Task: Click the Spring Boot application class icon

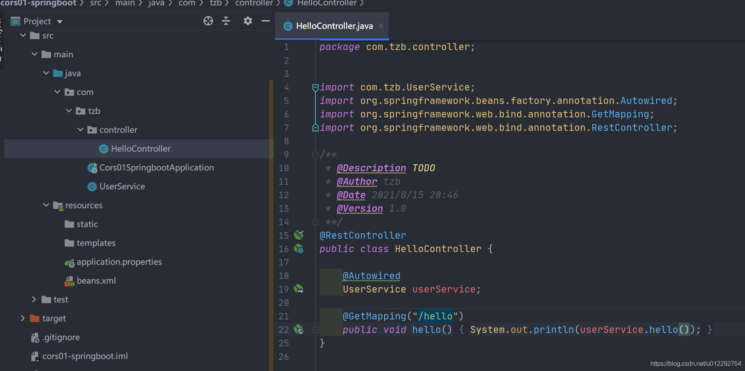Action: (x=93, y=168)
